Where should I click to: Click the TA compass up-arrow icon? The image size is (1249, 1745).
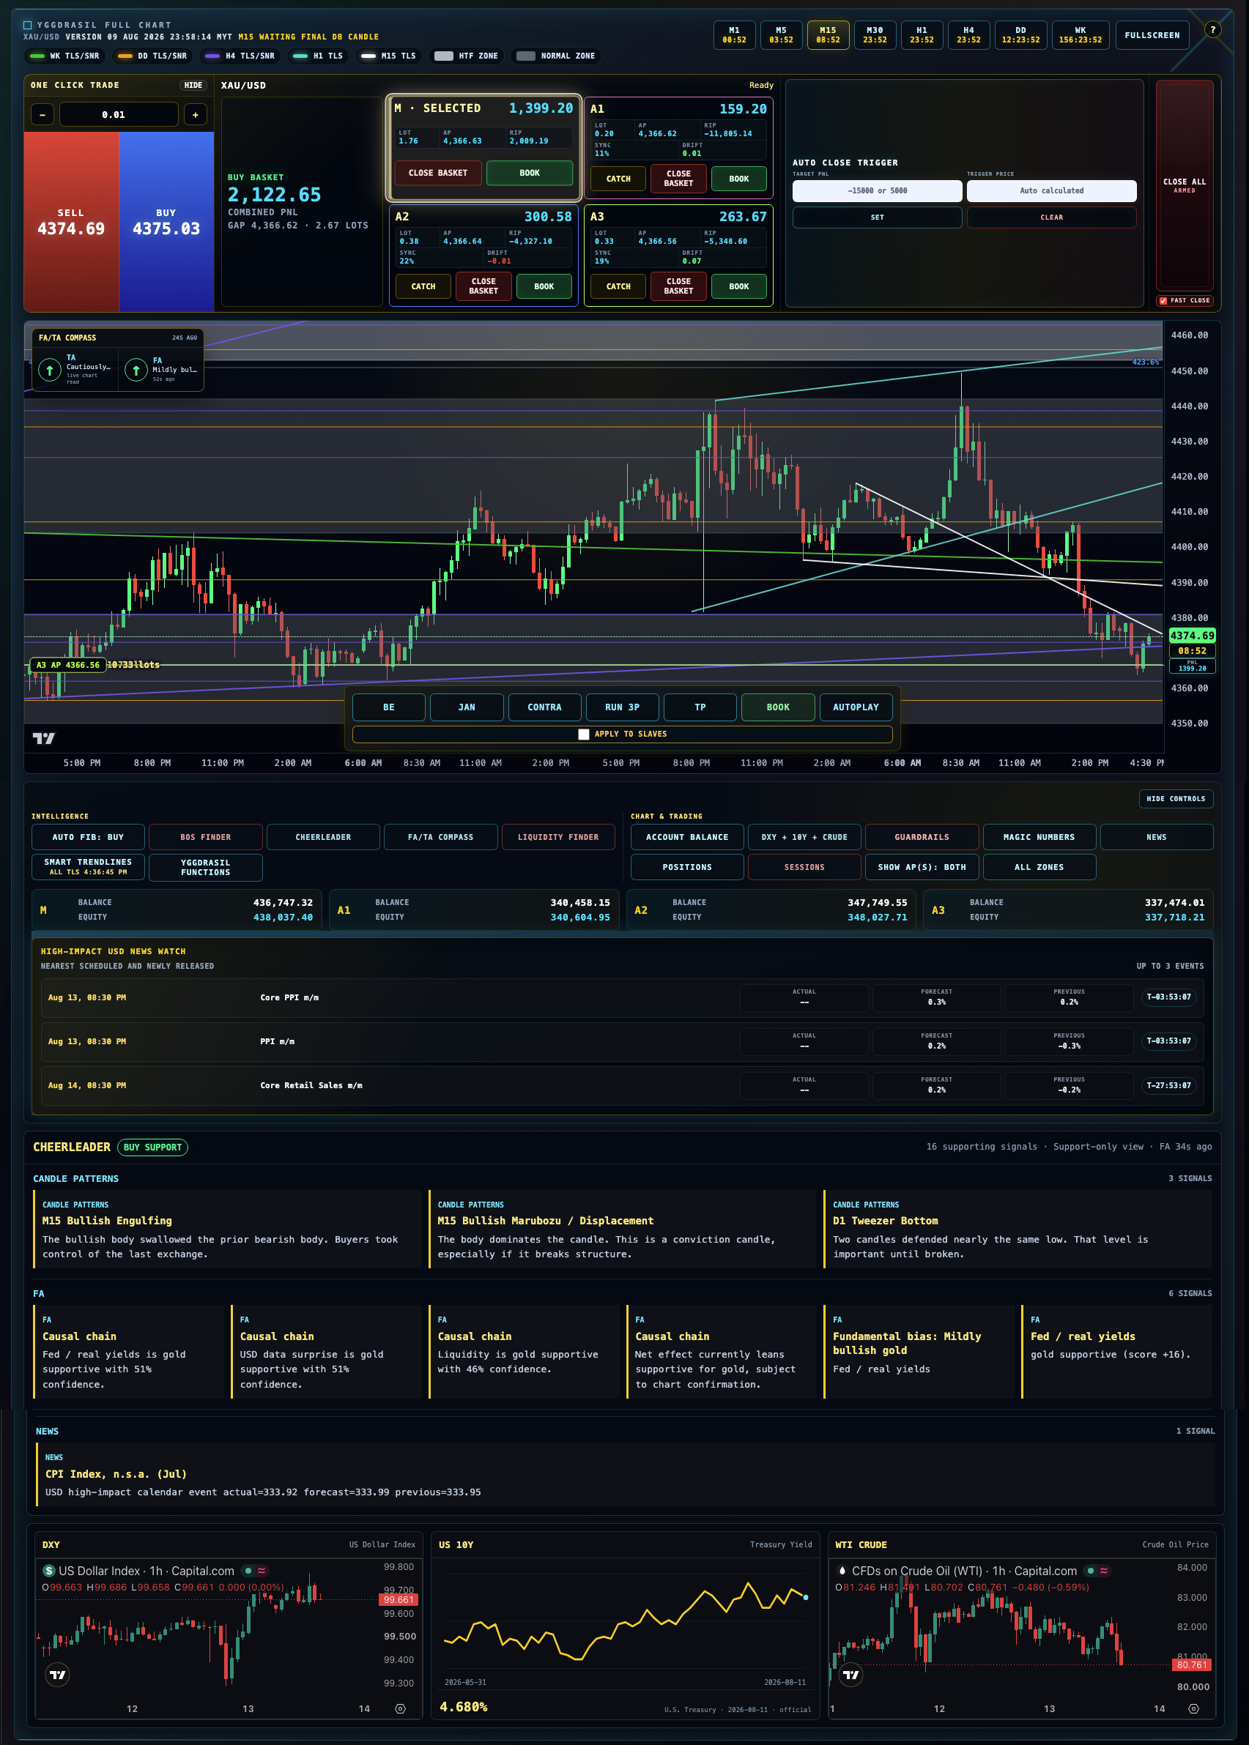coord(49,370)
